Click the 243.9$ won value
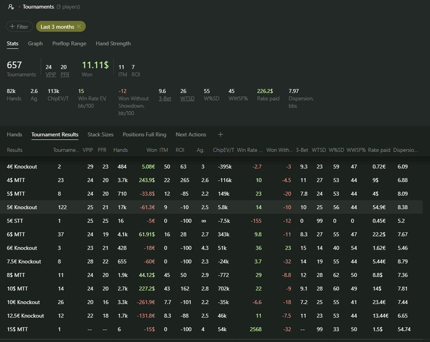Viewport: 430px width, 342px height. [x=147, y=180]
